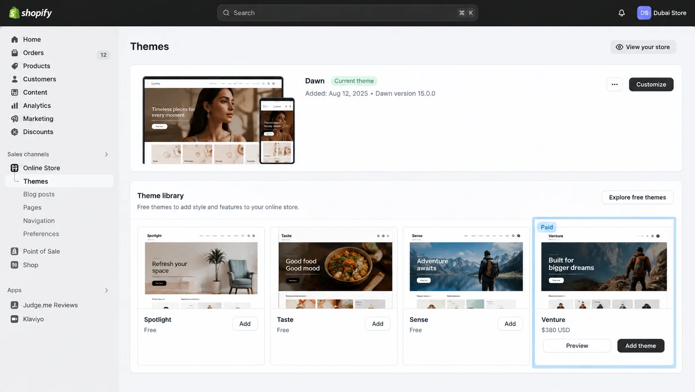Open the notifications bell

[621, 13]
